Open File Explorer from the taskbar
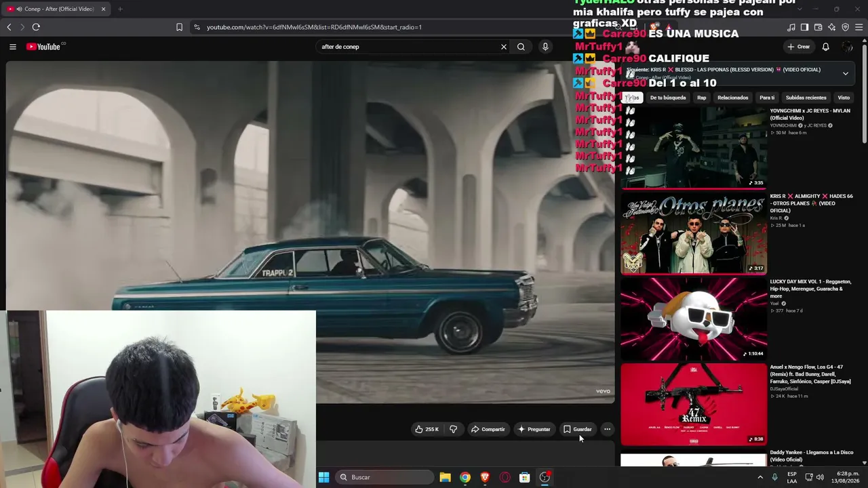 tap(445, 477)
